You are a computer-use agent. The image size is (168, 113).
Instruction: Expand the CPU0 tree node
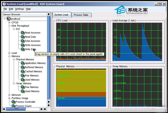point(9,23)
